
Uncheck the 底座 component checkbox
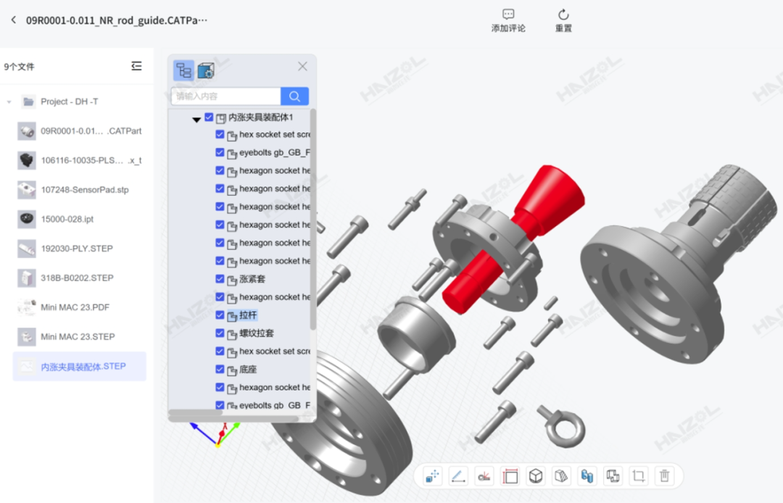pos(220,369)
